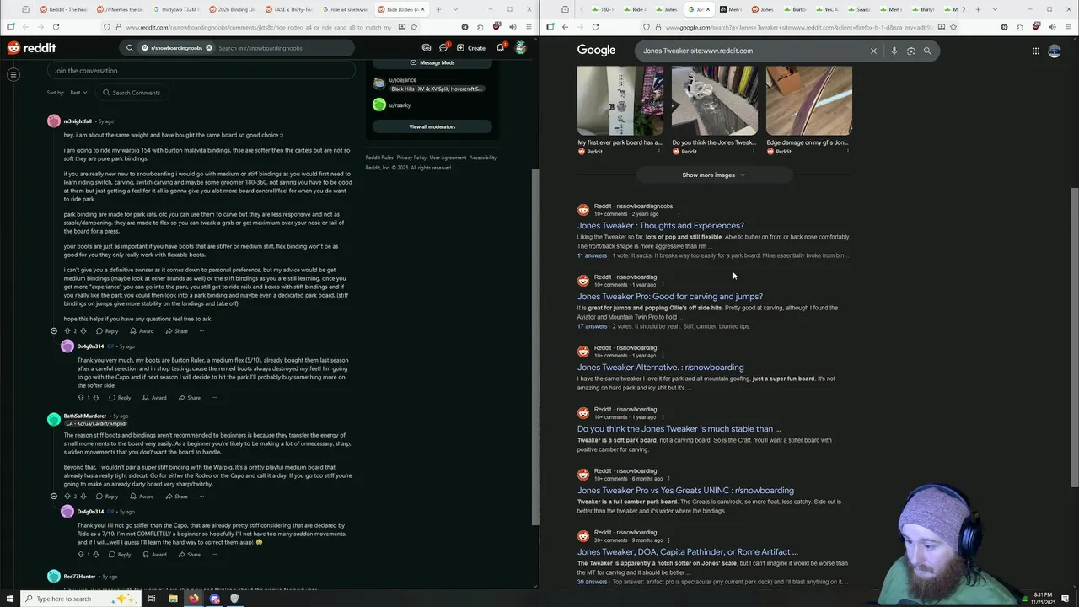
Task: Start Google voice search microphone
Action: tap(894, 51)
